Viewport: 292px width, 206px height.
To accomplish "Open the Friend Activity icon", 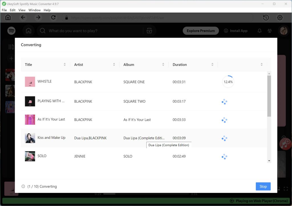I will [270, 31].
